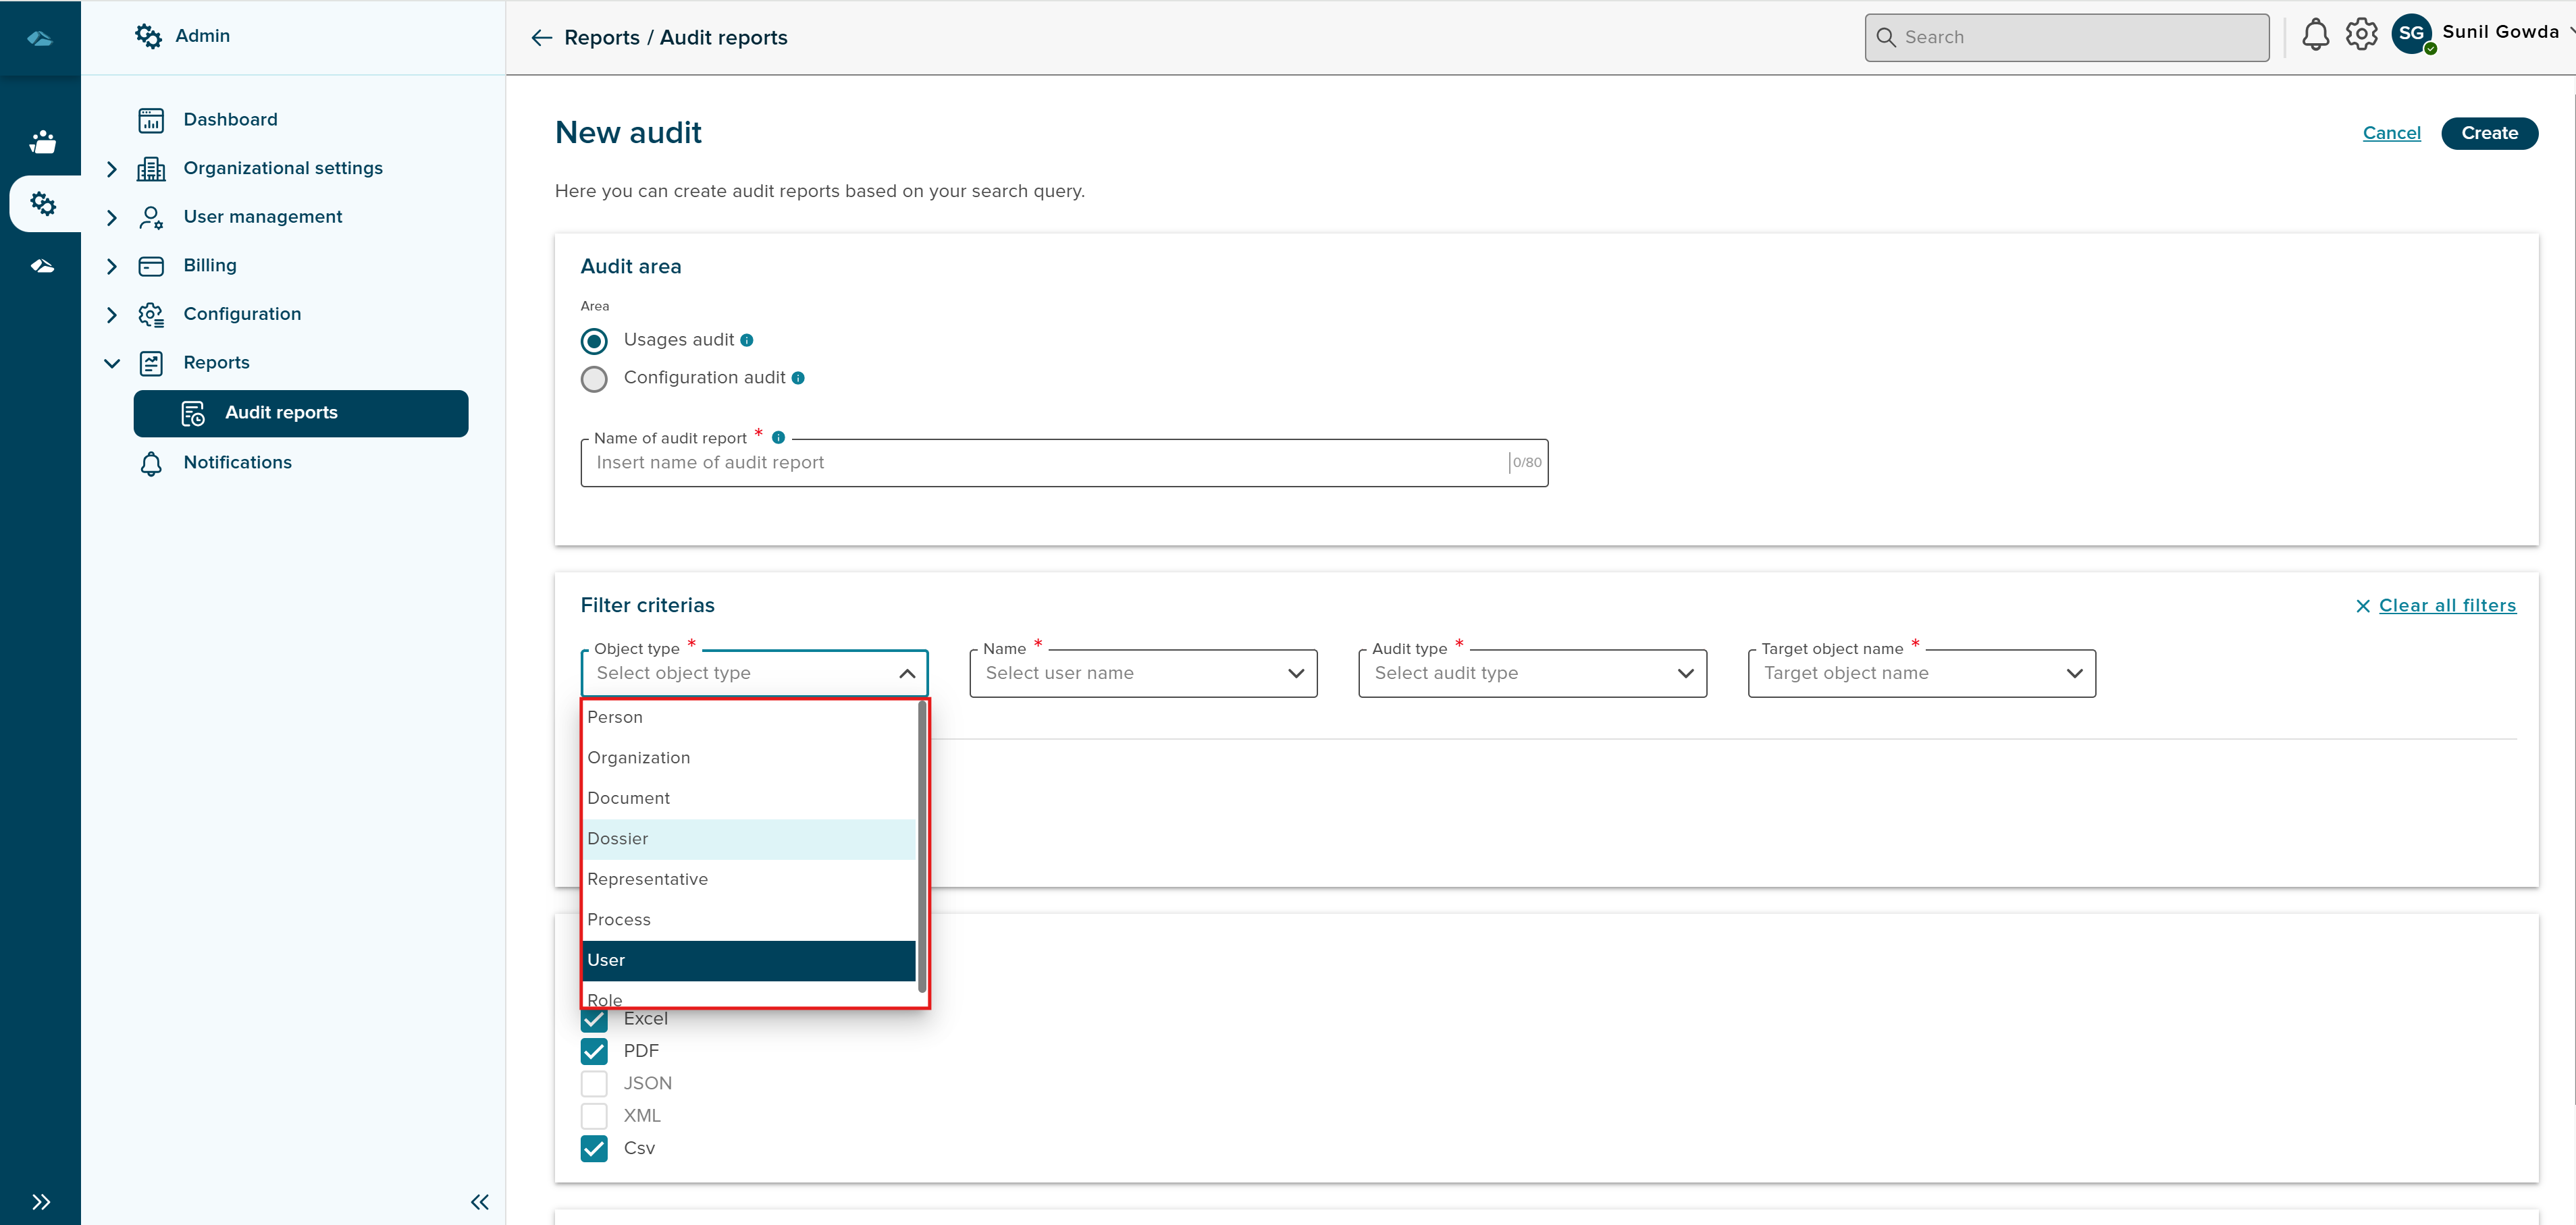Enable the JSON export checkbox
Screen dimensions: 2576x1225
pos(594,1083)
